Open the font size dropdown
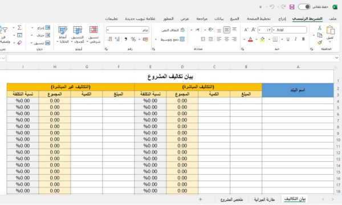The height and width of the screenshot is (205, 342). coord(259,30)
